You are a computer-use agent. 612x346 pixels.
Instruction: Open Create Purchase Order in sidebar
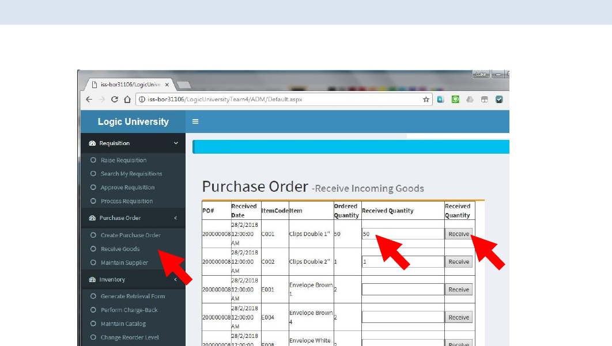click(130, 235)
